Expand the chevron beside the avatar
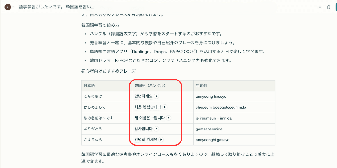This screenshot has height=168, width=337. [x=13, y=7]
